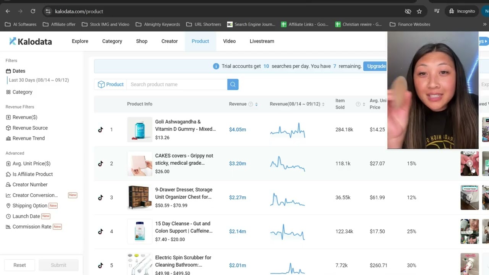Go to the Video tab
489x275 pixels.
229,41
